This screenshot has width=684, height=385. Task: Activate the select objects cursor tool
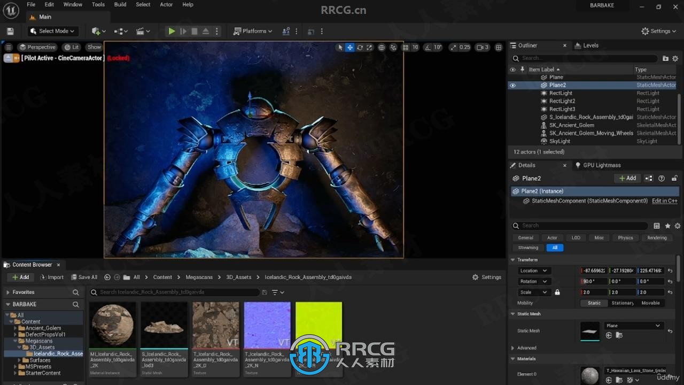point(340,47)
